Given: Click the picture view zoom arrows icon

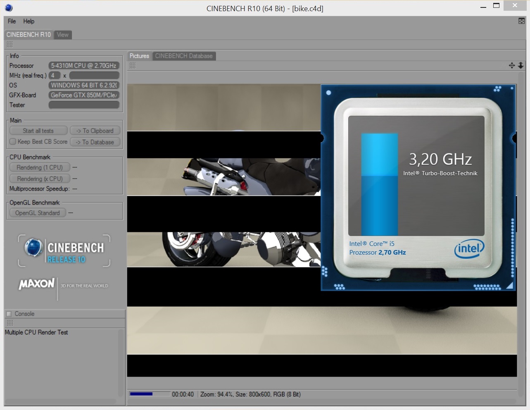Looking at the screenshot, I should [520, 65].
